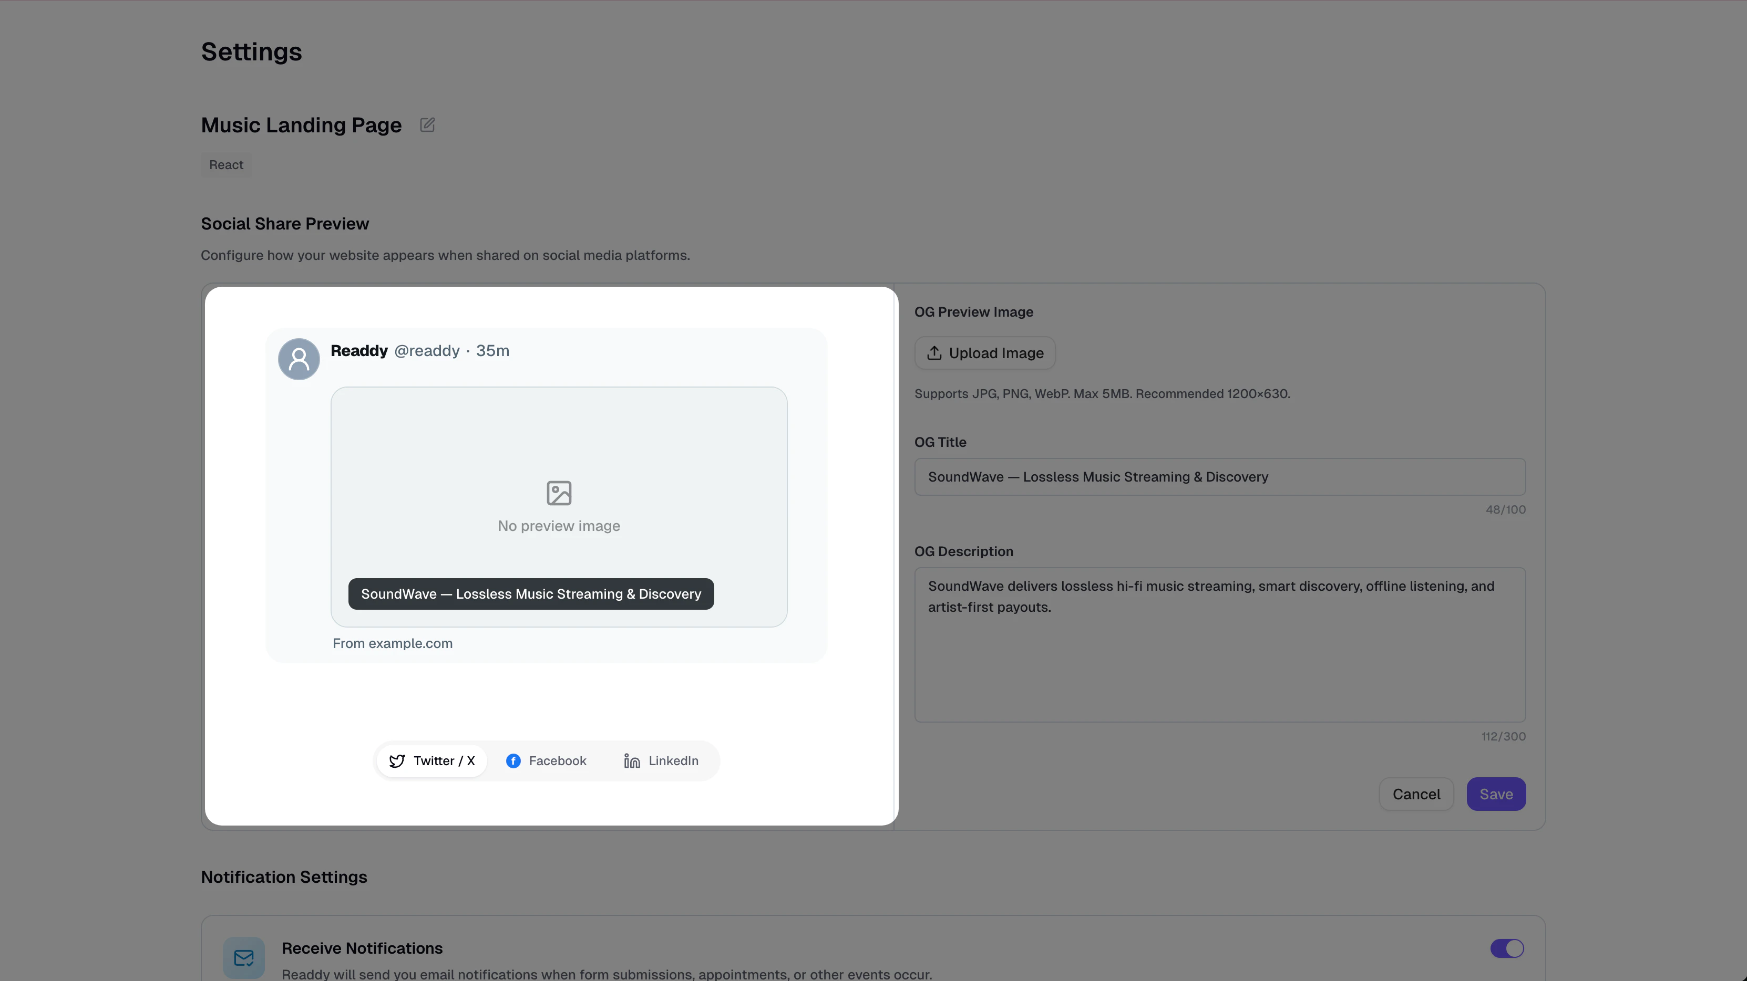1747x981 pixels.
Task: Switch to the Facebook preview tab
Action: (x=546, y=761)
